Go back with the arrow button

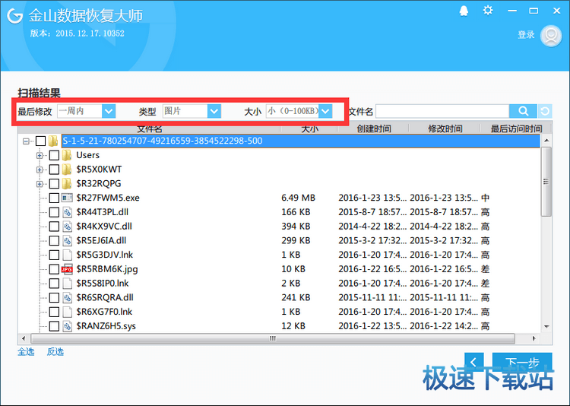tap(474, 362)
